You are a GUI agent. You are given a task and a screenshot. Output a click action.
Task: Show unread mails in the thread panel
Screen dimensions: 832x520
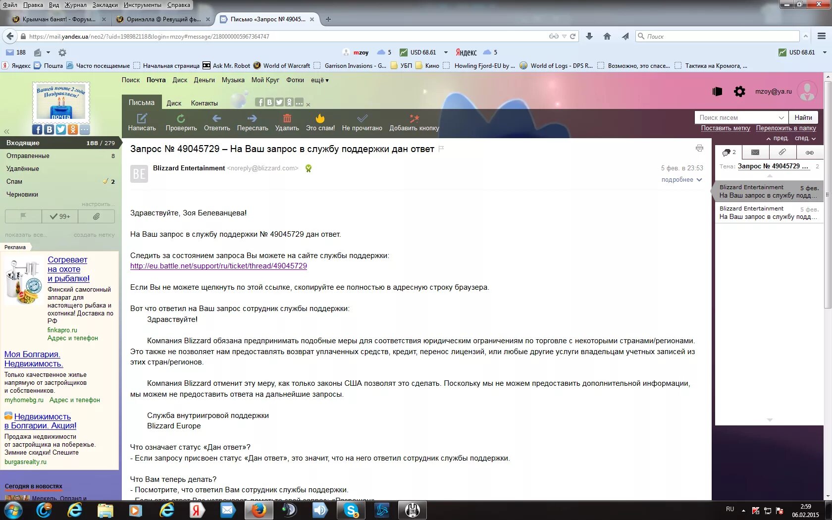pos(755,152)
